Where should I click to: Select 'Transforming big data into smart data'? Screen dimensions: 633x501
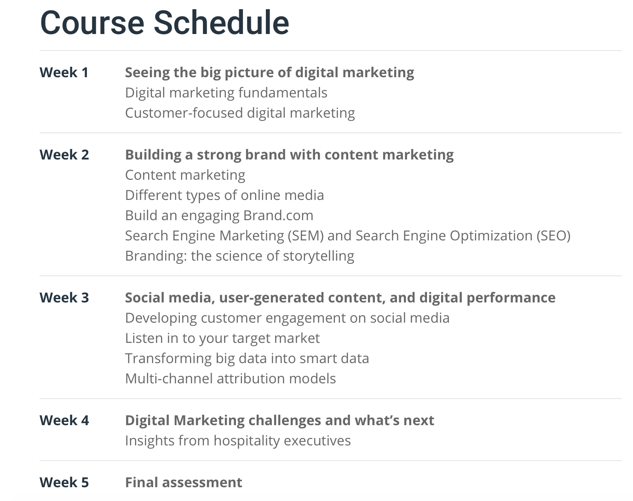coord(247,359)
